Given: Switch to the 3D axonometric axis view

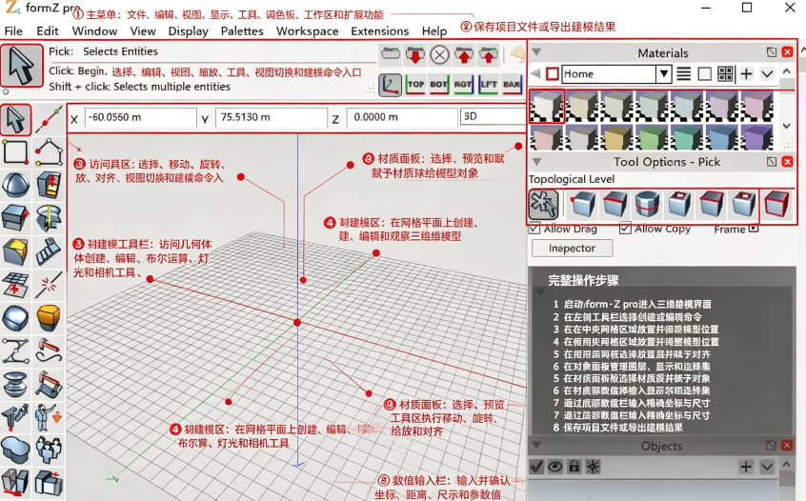Looking at the screenshot, I should (x=391, y=85).
